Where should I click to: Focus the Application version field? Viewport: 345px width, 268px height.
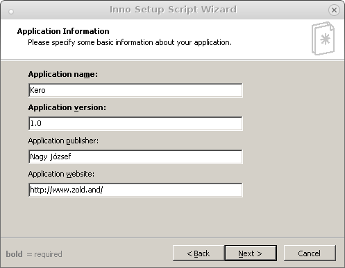(x=135, y=123)
